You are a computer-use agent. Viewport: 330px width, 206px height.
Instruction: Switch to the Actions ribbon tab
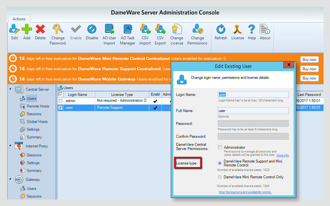(19, 19)
